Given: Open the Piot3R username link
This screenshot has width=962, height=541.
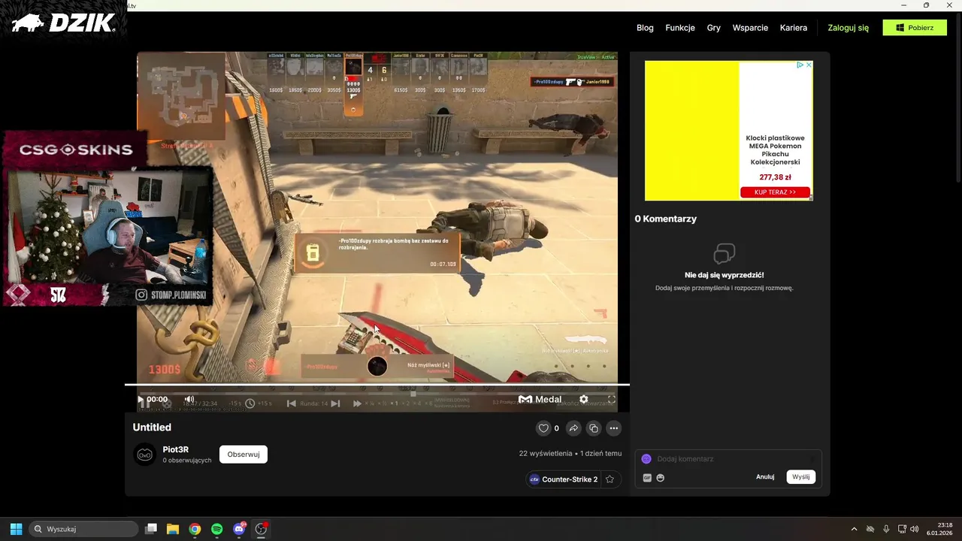Looking at the screenshot, I should click(x=176, y=449).
